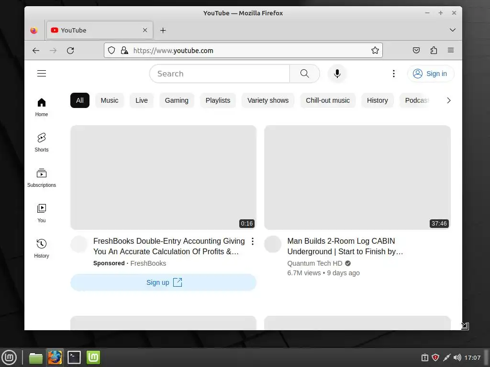Open YouTube settings three-dot menu
Viewport: 490px width, 367px height.
tap(394, 74)
